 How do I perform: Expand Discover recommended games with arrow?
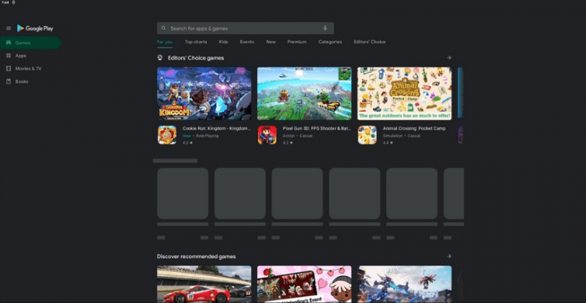449,257
